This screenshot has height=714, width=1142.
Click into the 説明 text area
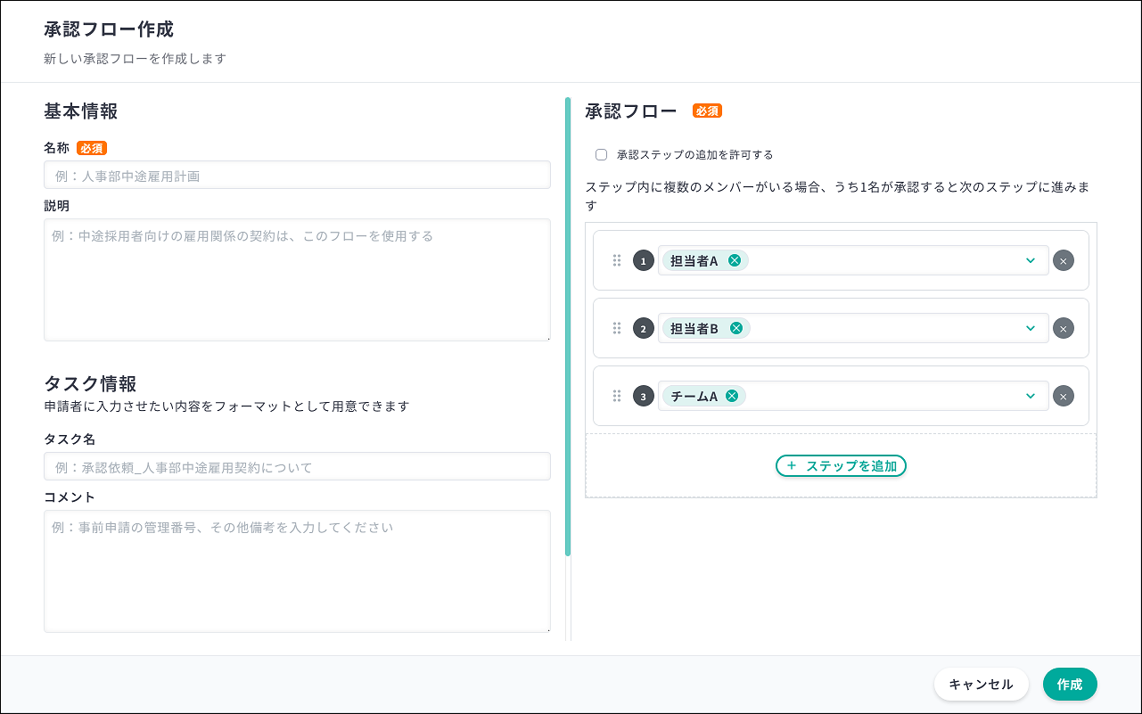(x=297, y=279)
